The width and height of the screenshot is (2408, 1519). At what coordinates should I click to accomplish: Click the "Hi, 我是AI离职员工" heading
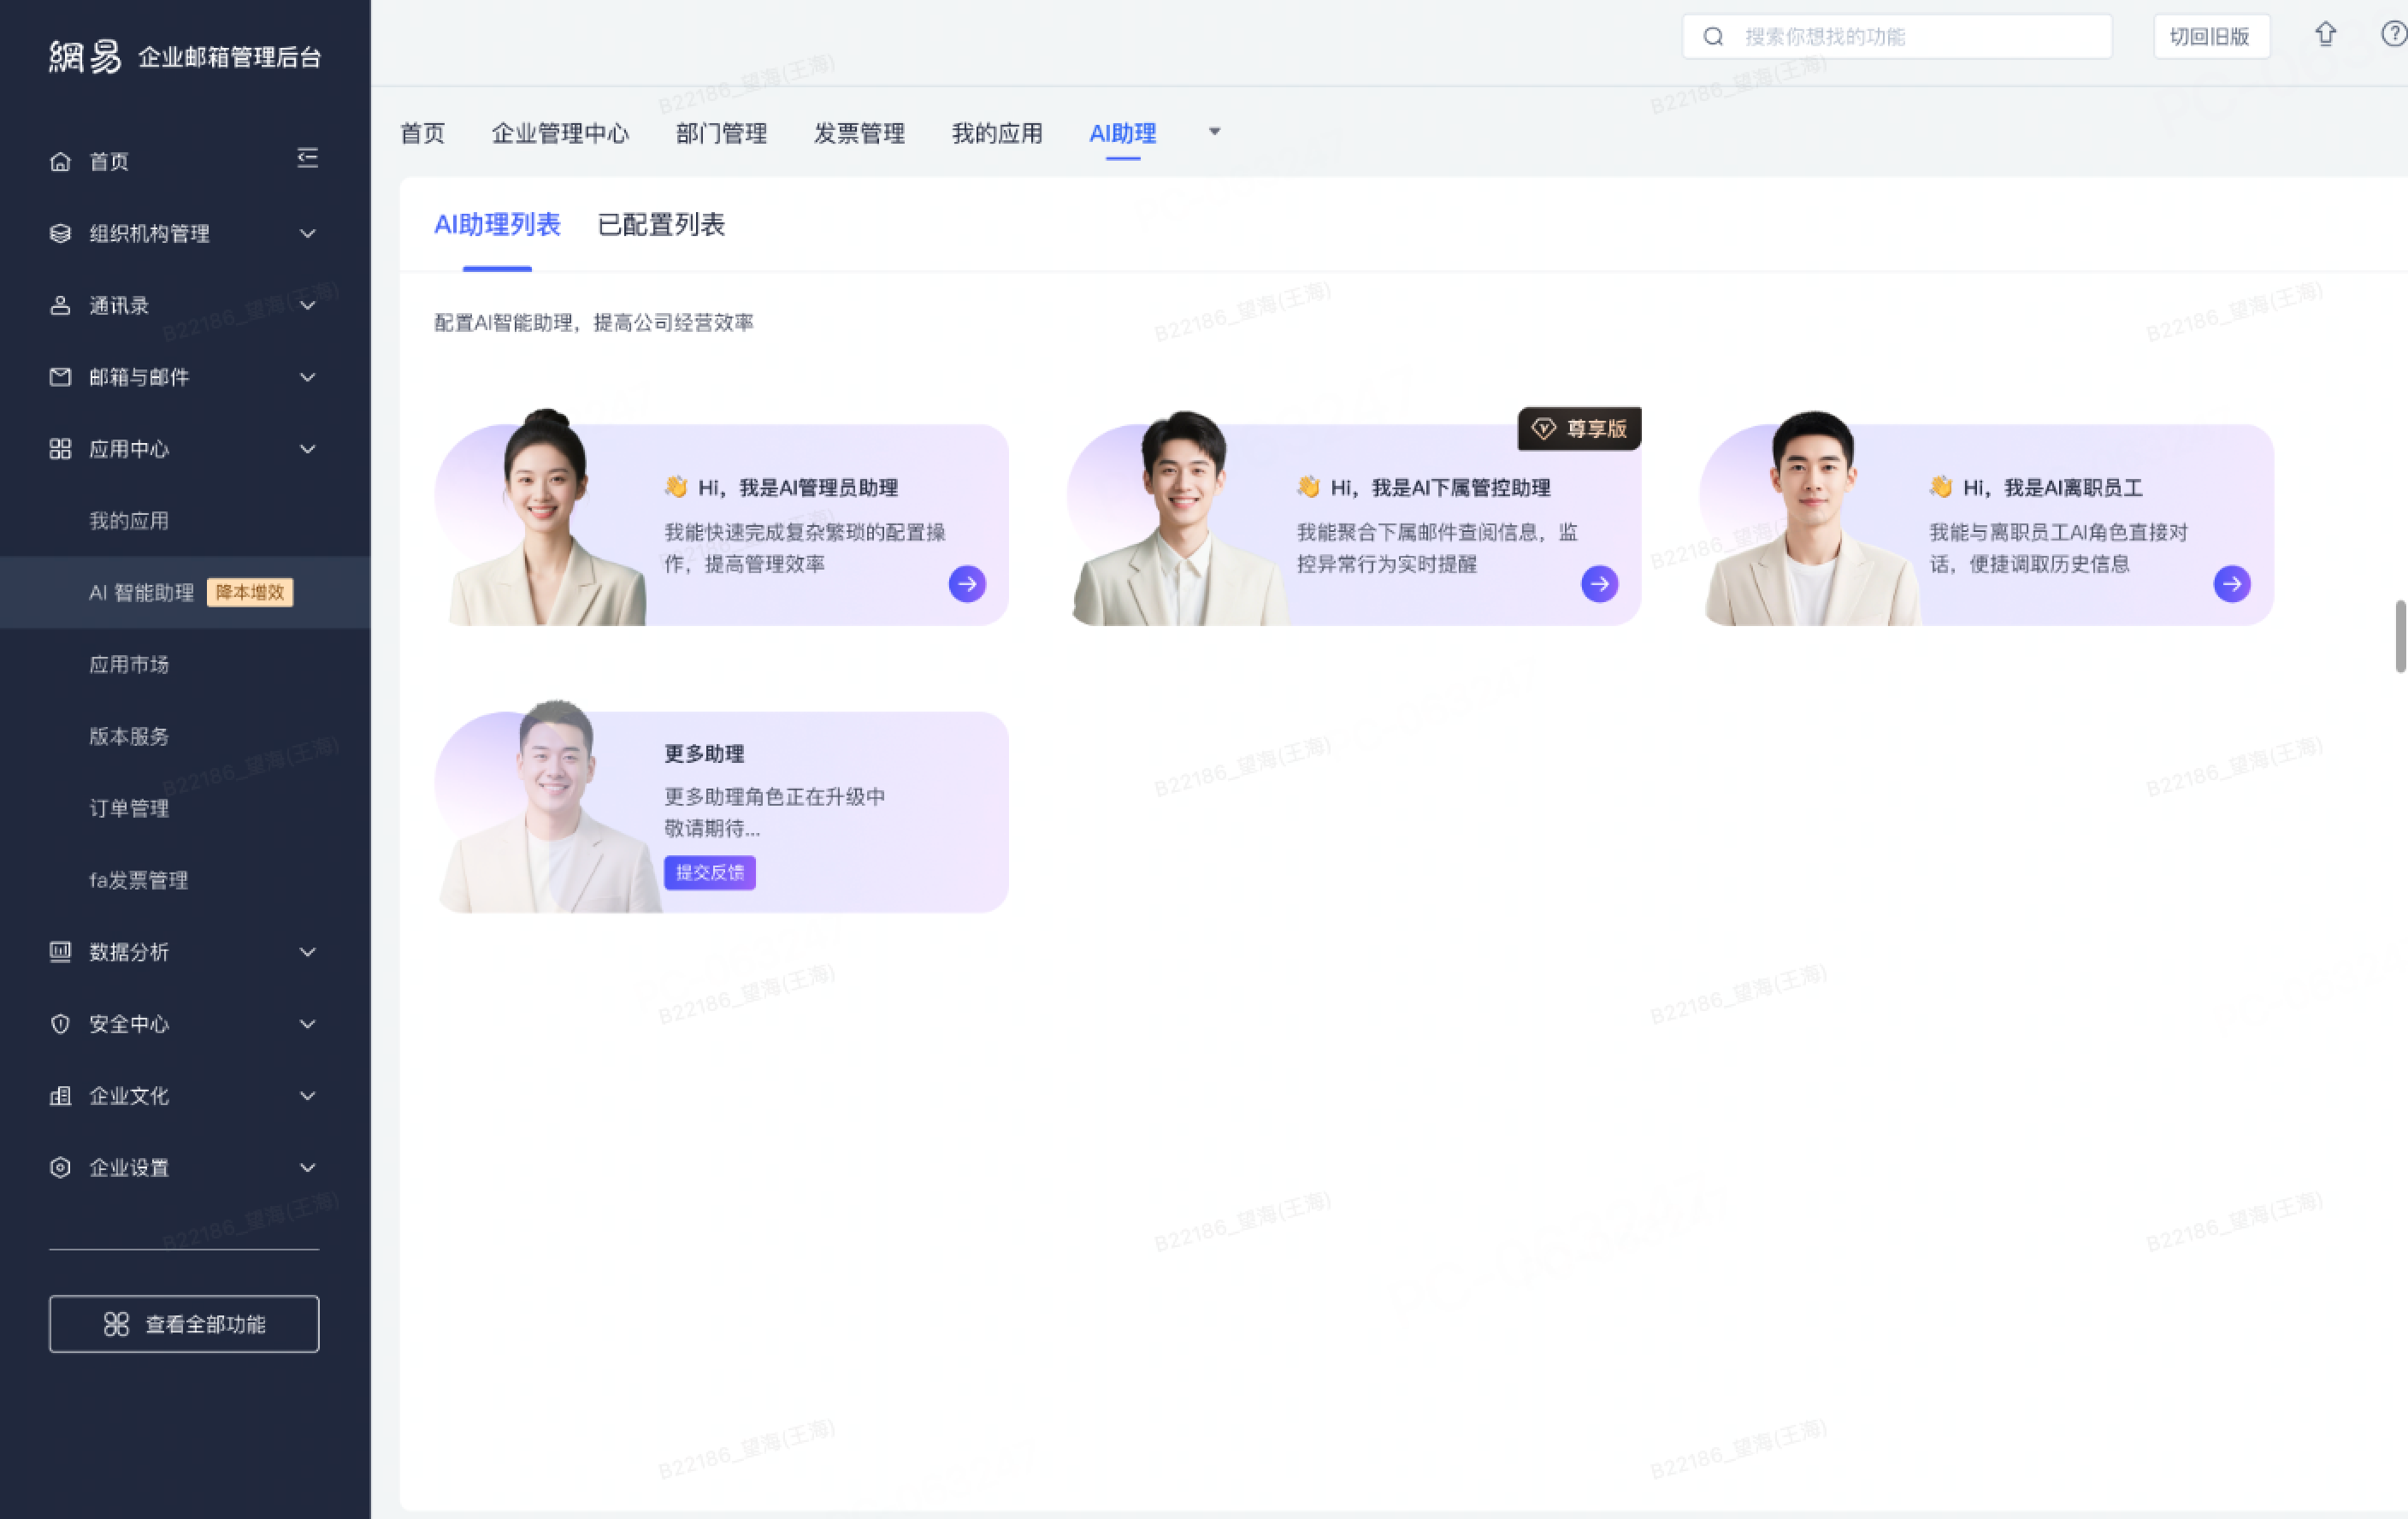pos(2052,488)
